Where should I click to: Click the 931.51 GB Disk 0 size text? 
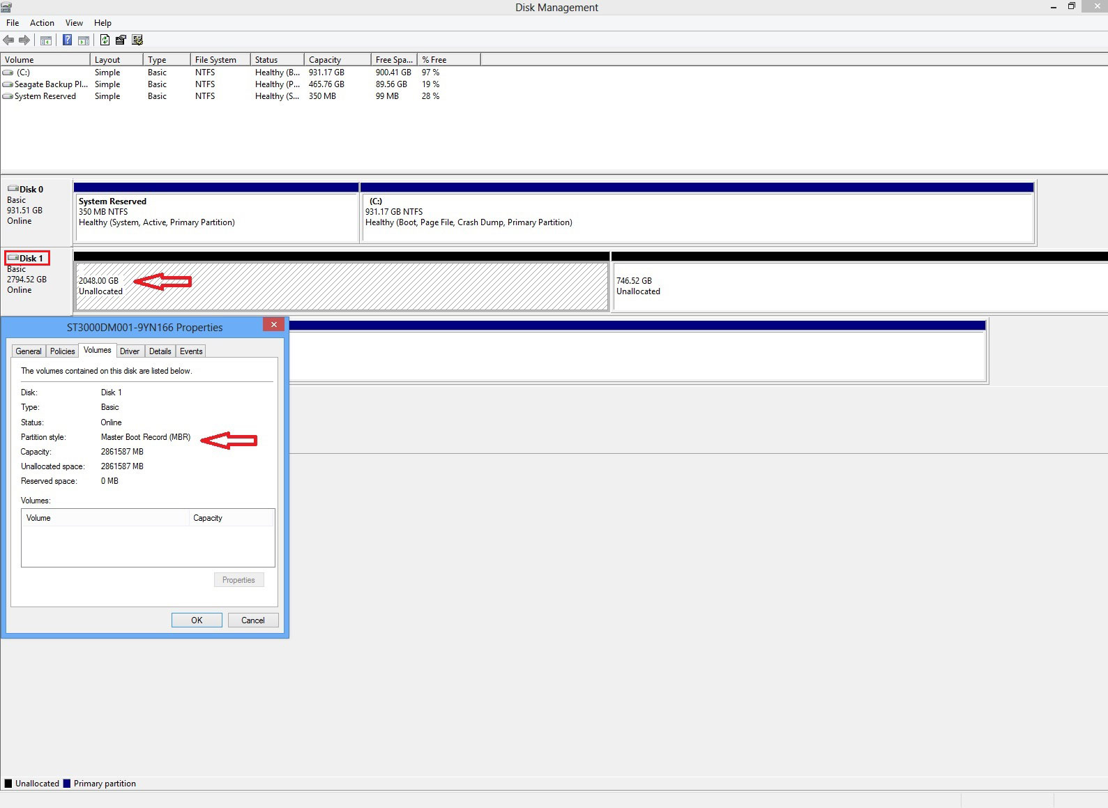coord(24,211)
